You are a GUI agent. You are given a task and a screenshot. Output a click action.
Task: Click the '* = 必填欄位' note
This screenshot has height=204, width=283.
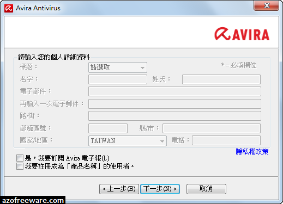[x=239, y=65]
